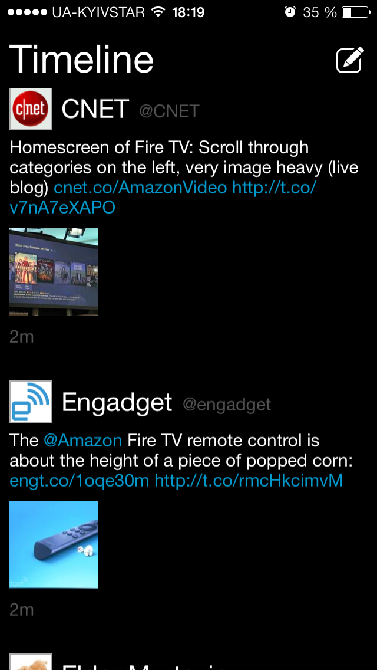Tap the Wi-Fi signal status icon
This screenshot has width=377, height=670.
click(158, 12)
